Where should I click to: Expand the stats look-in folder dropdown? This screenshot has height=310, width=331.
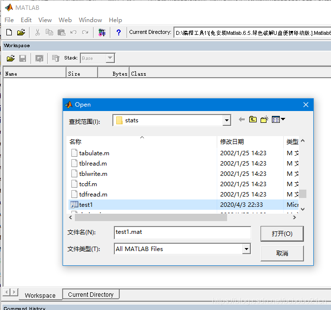tap(227, 120)
